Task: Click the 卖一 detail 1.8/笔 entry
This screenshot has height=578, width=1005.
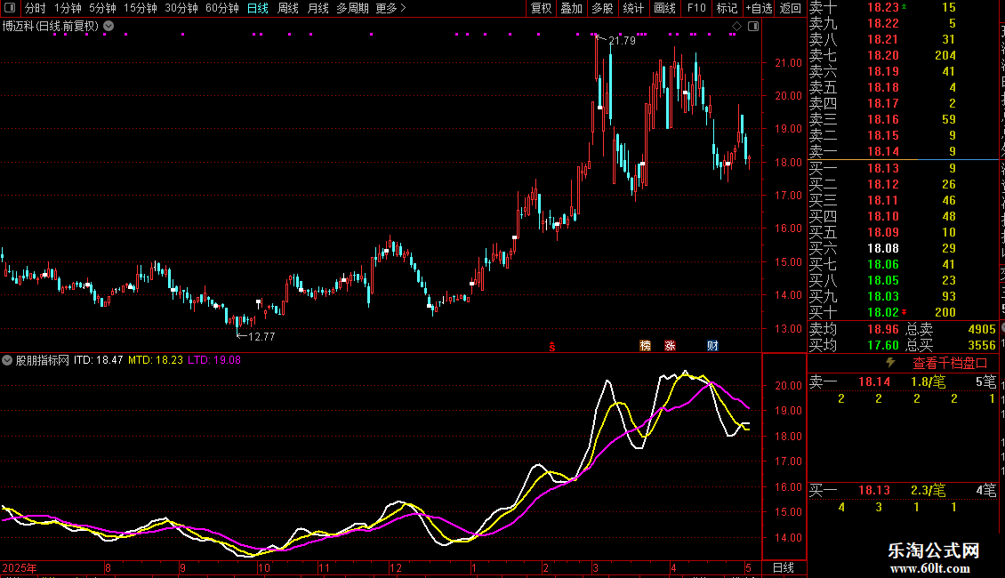Action: pyautogui.click(x=928, y=381)
